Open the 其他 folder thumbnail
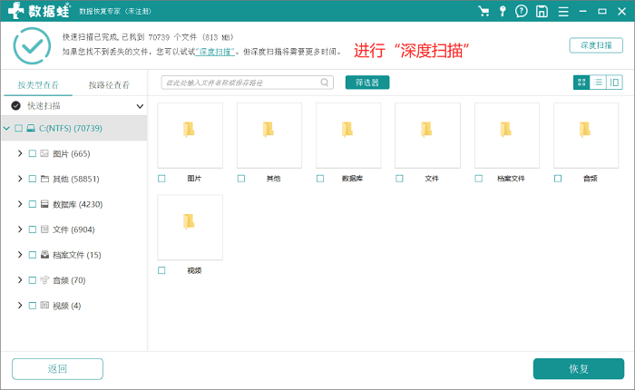The width and height of the screenshot is (635, 390). 269,135
